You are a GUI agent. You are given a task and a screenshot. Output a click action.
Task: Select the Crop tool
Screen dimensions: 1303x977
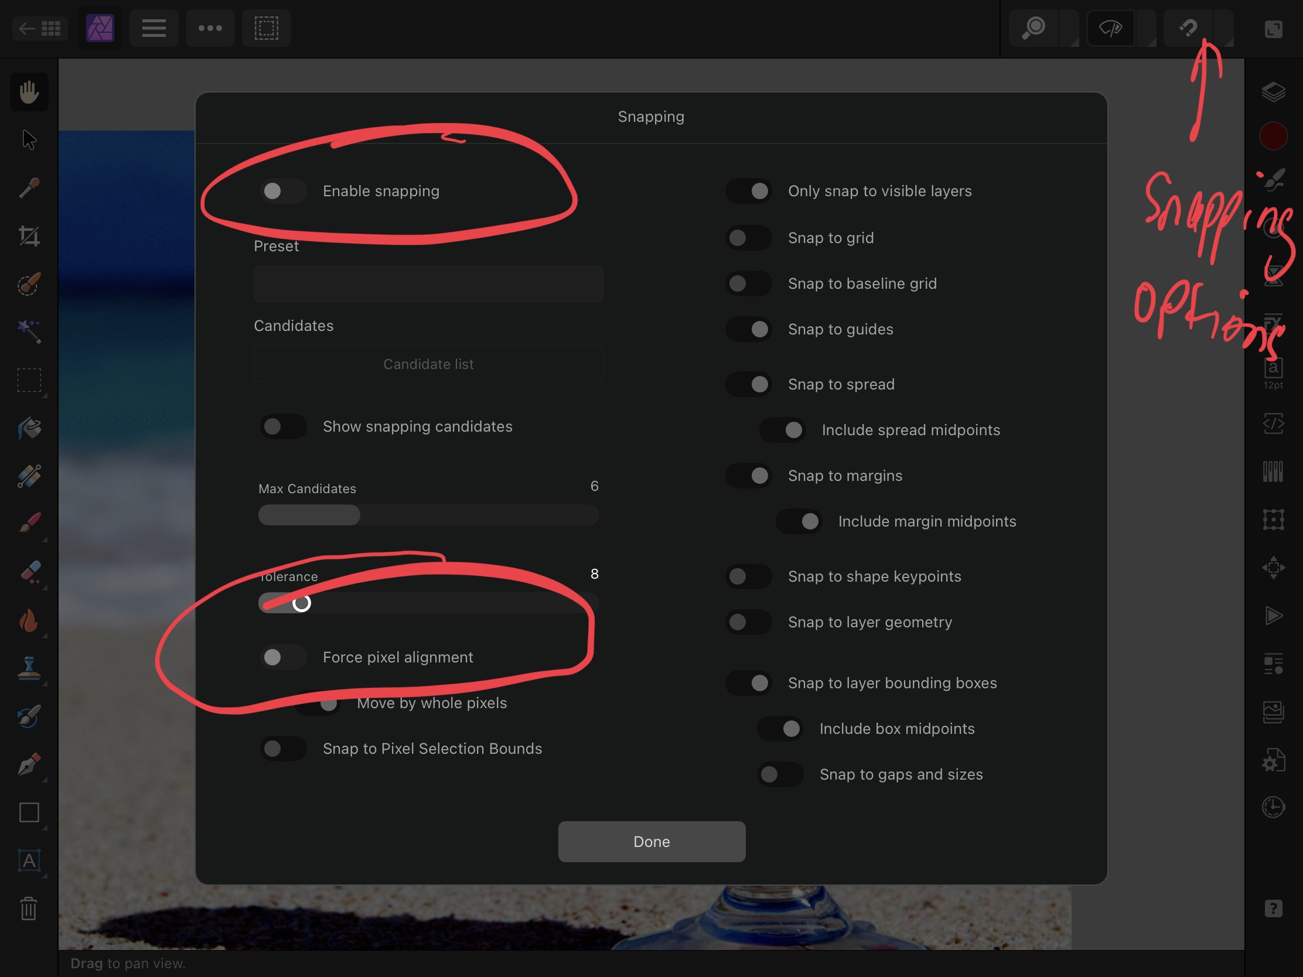tap(29, 236)
